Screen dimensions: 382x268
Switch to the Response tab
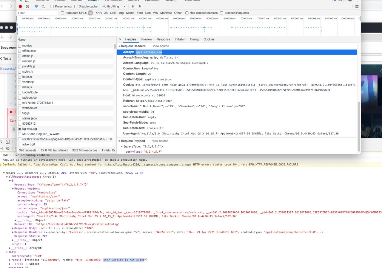coord(163,39)
